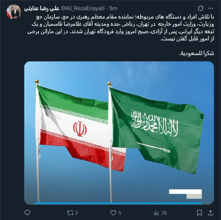221x220 pixels.
Task: Like the post with the heart icon
Action: 113,213
